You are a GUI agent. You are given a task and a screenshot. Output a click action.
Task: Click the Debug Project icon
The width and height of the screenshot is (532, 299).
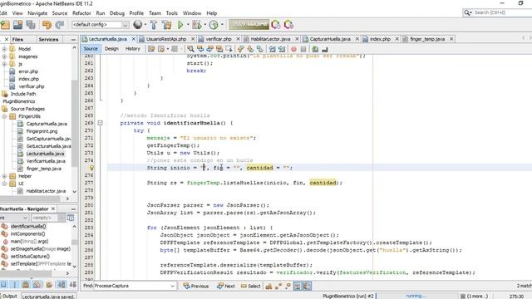tap(196, 24)
